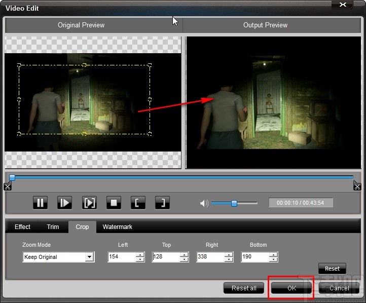Click the right scissors trim marker

(x=357, y=186)
